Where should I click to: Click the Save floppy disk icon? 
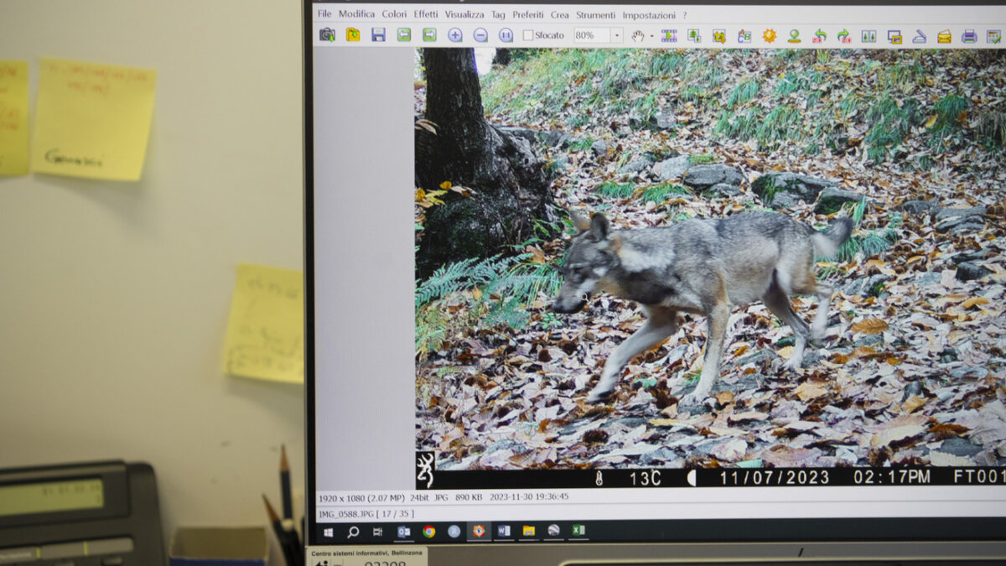(378, 35)
